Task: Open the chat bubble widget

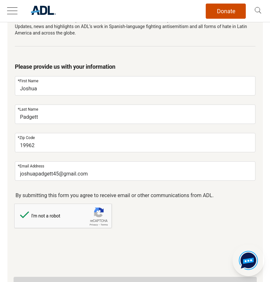Action: coord(248,260)
